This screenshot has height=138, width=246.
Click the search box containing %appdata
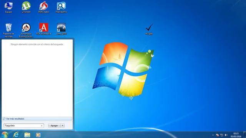(24, 125)
